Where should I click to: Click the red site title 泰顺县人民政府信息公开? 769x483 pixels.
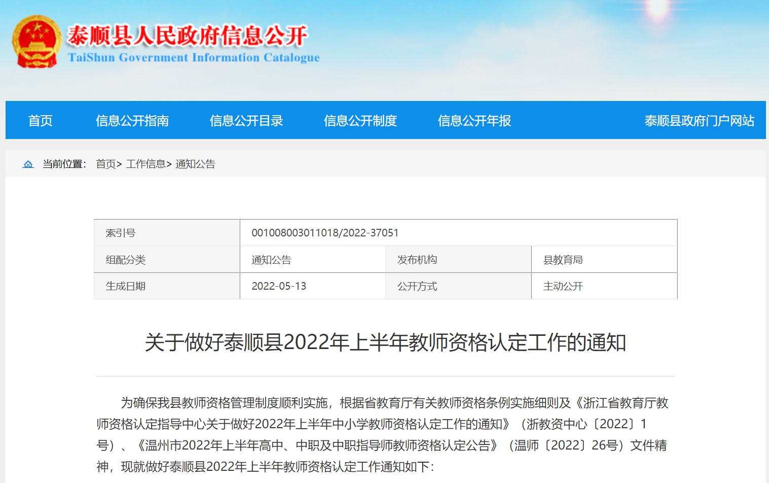pos(187,36)
